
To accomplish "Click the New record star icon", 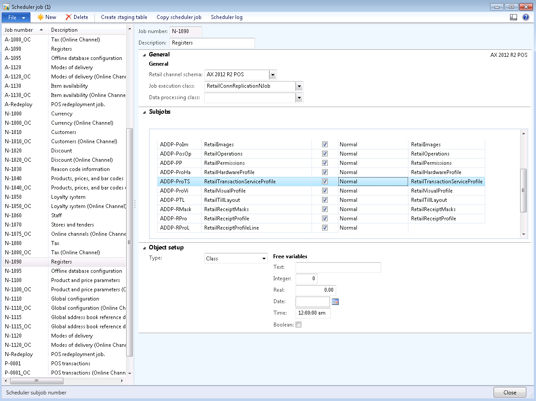I will coord(41,17).
